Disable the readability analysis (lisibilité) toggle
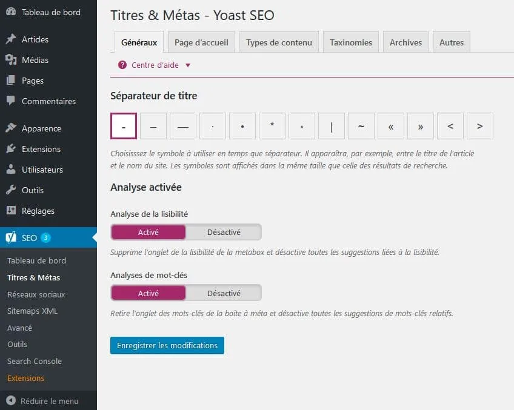Viewport: 514px width, 410px height. click(x=224, y=232)
